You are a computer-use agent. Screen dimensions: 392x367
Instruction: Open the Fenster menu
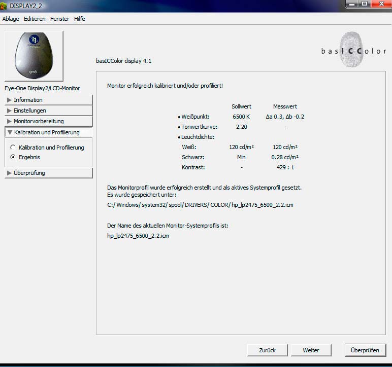(x=60, y=19)
